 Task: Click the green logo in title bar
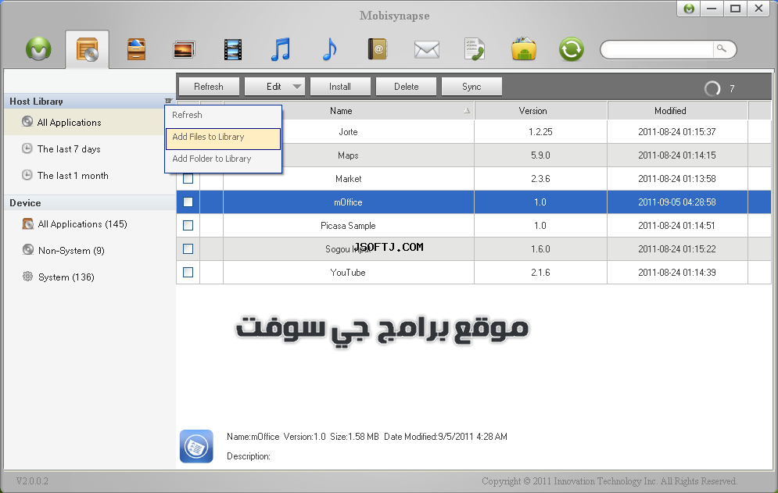click(x=689, y=9)
